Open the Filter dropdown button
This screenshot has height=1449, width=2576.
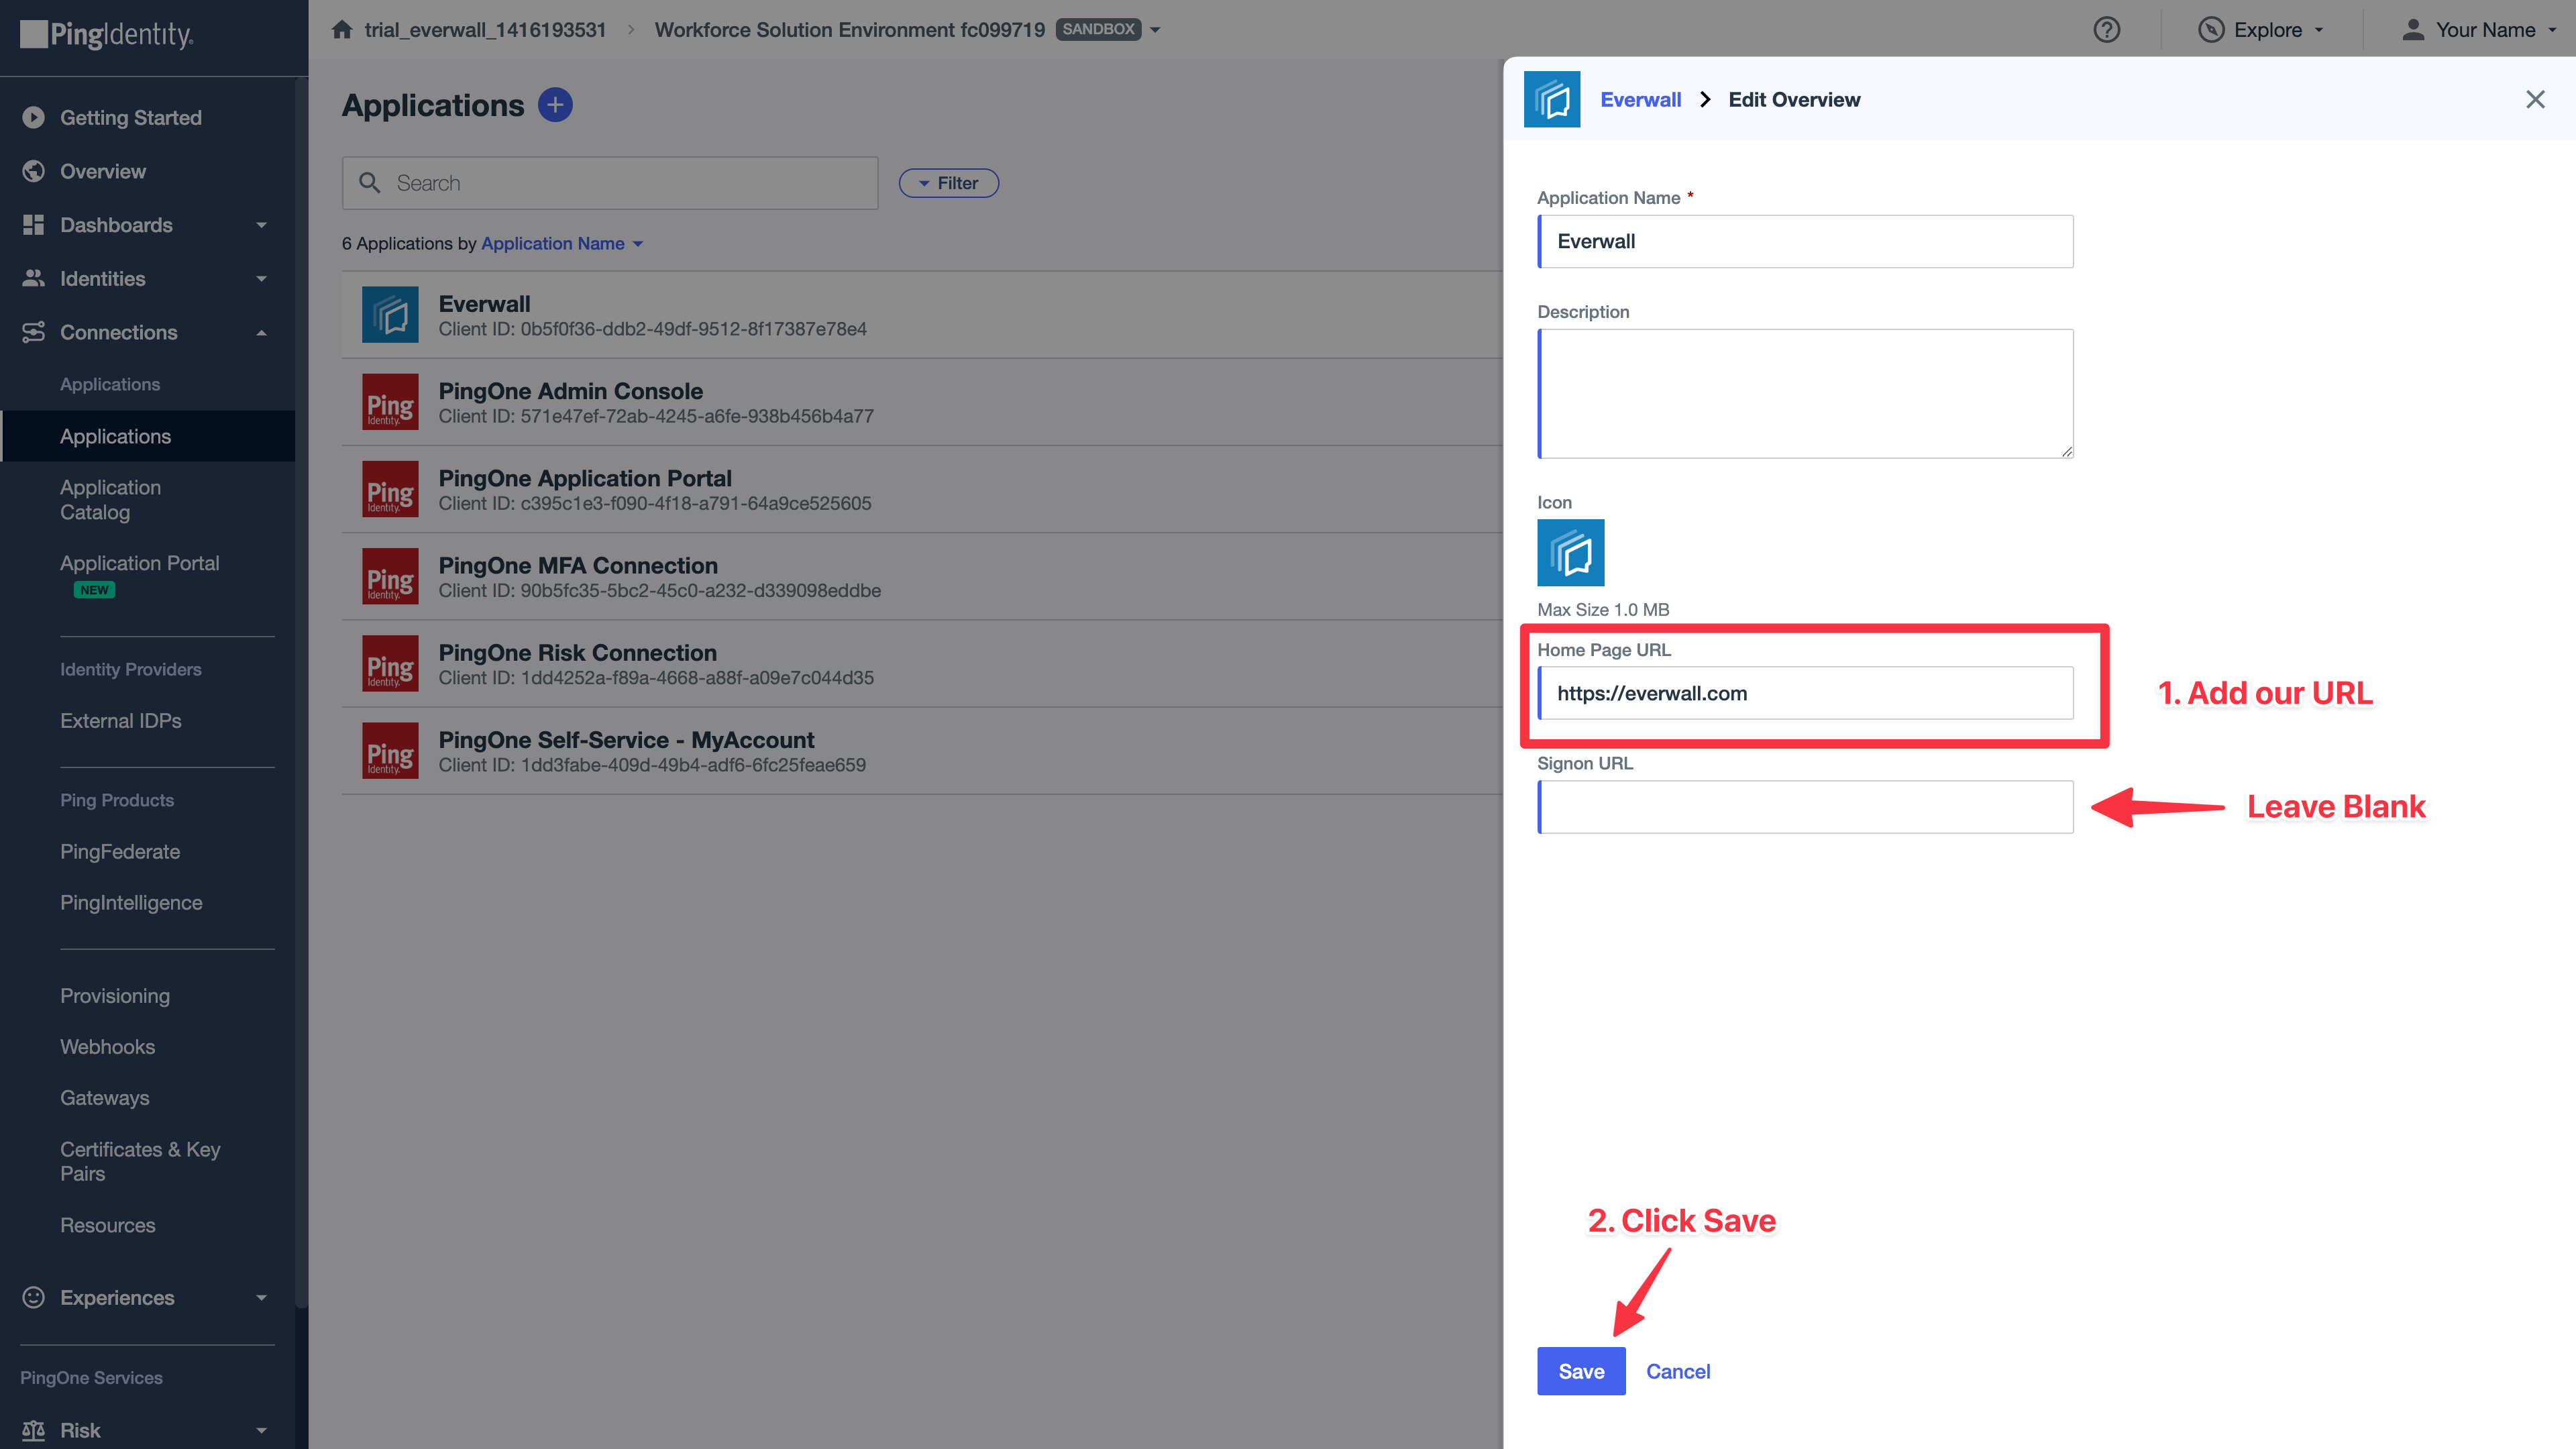(948, 183)
